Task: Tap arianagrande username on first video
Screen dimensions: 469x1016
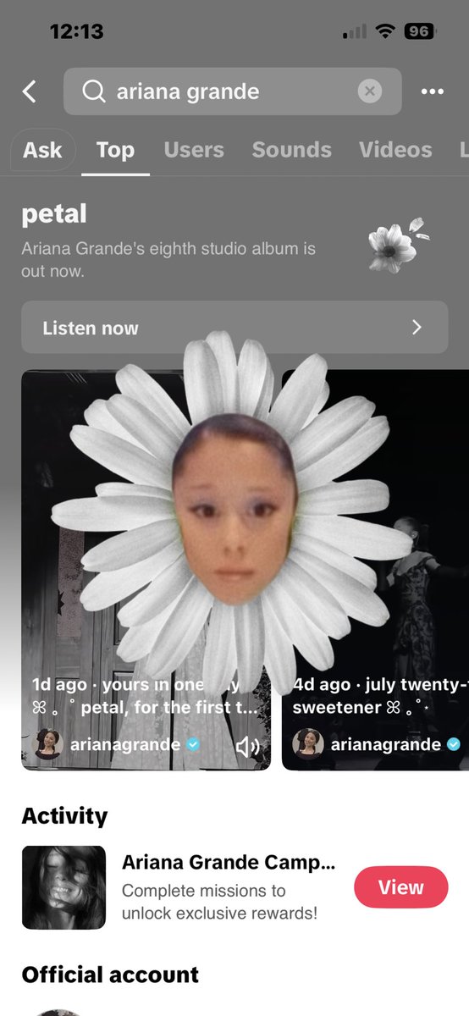Action: point(125,745)
